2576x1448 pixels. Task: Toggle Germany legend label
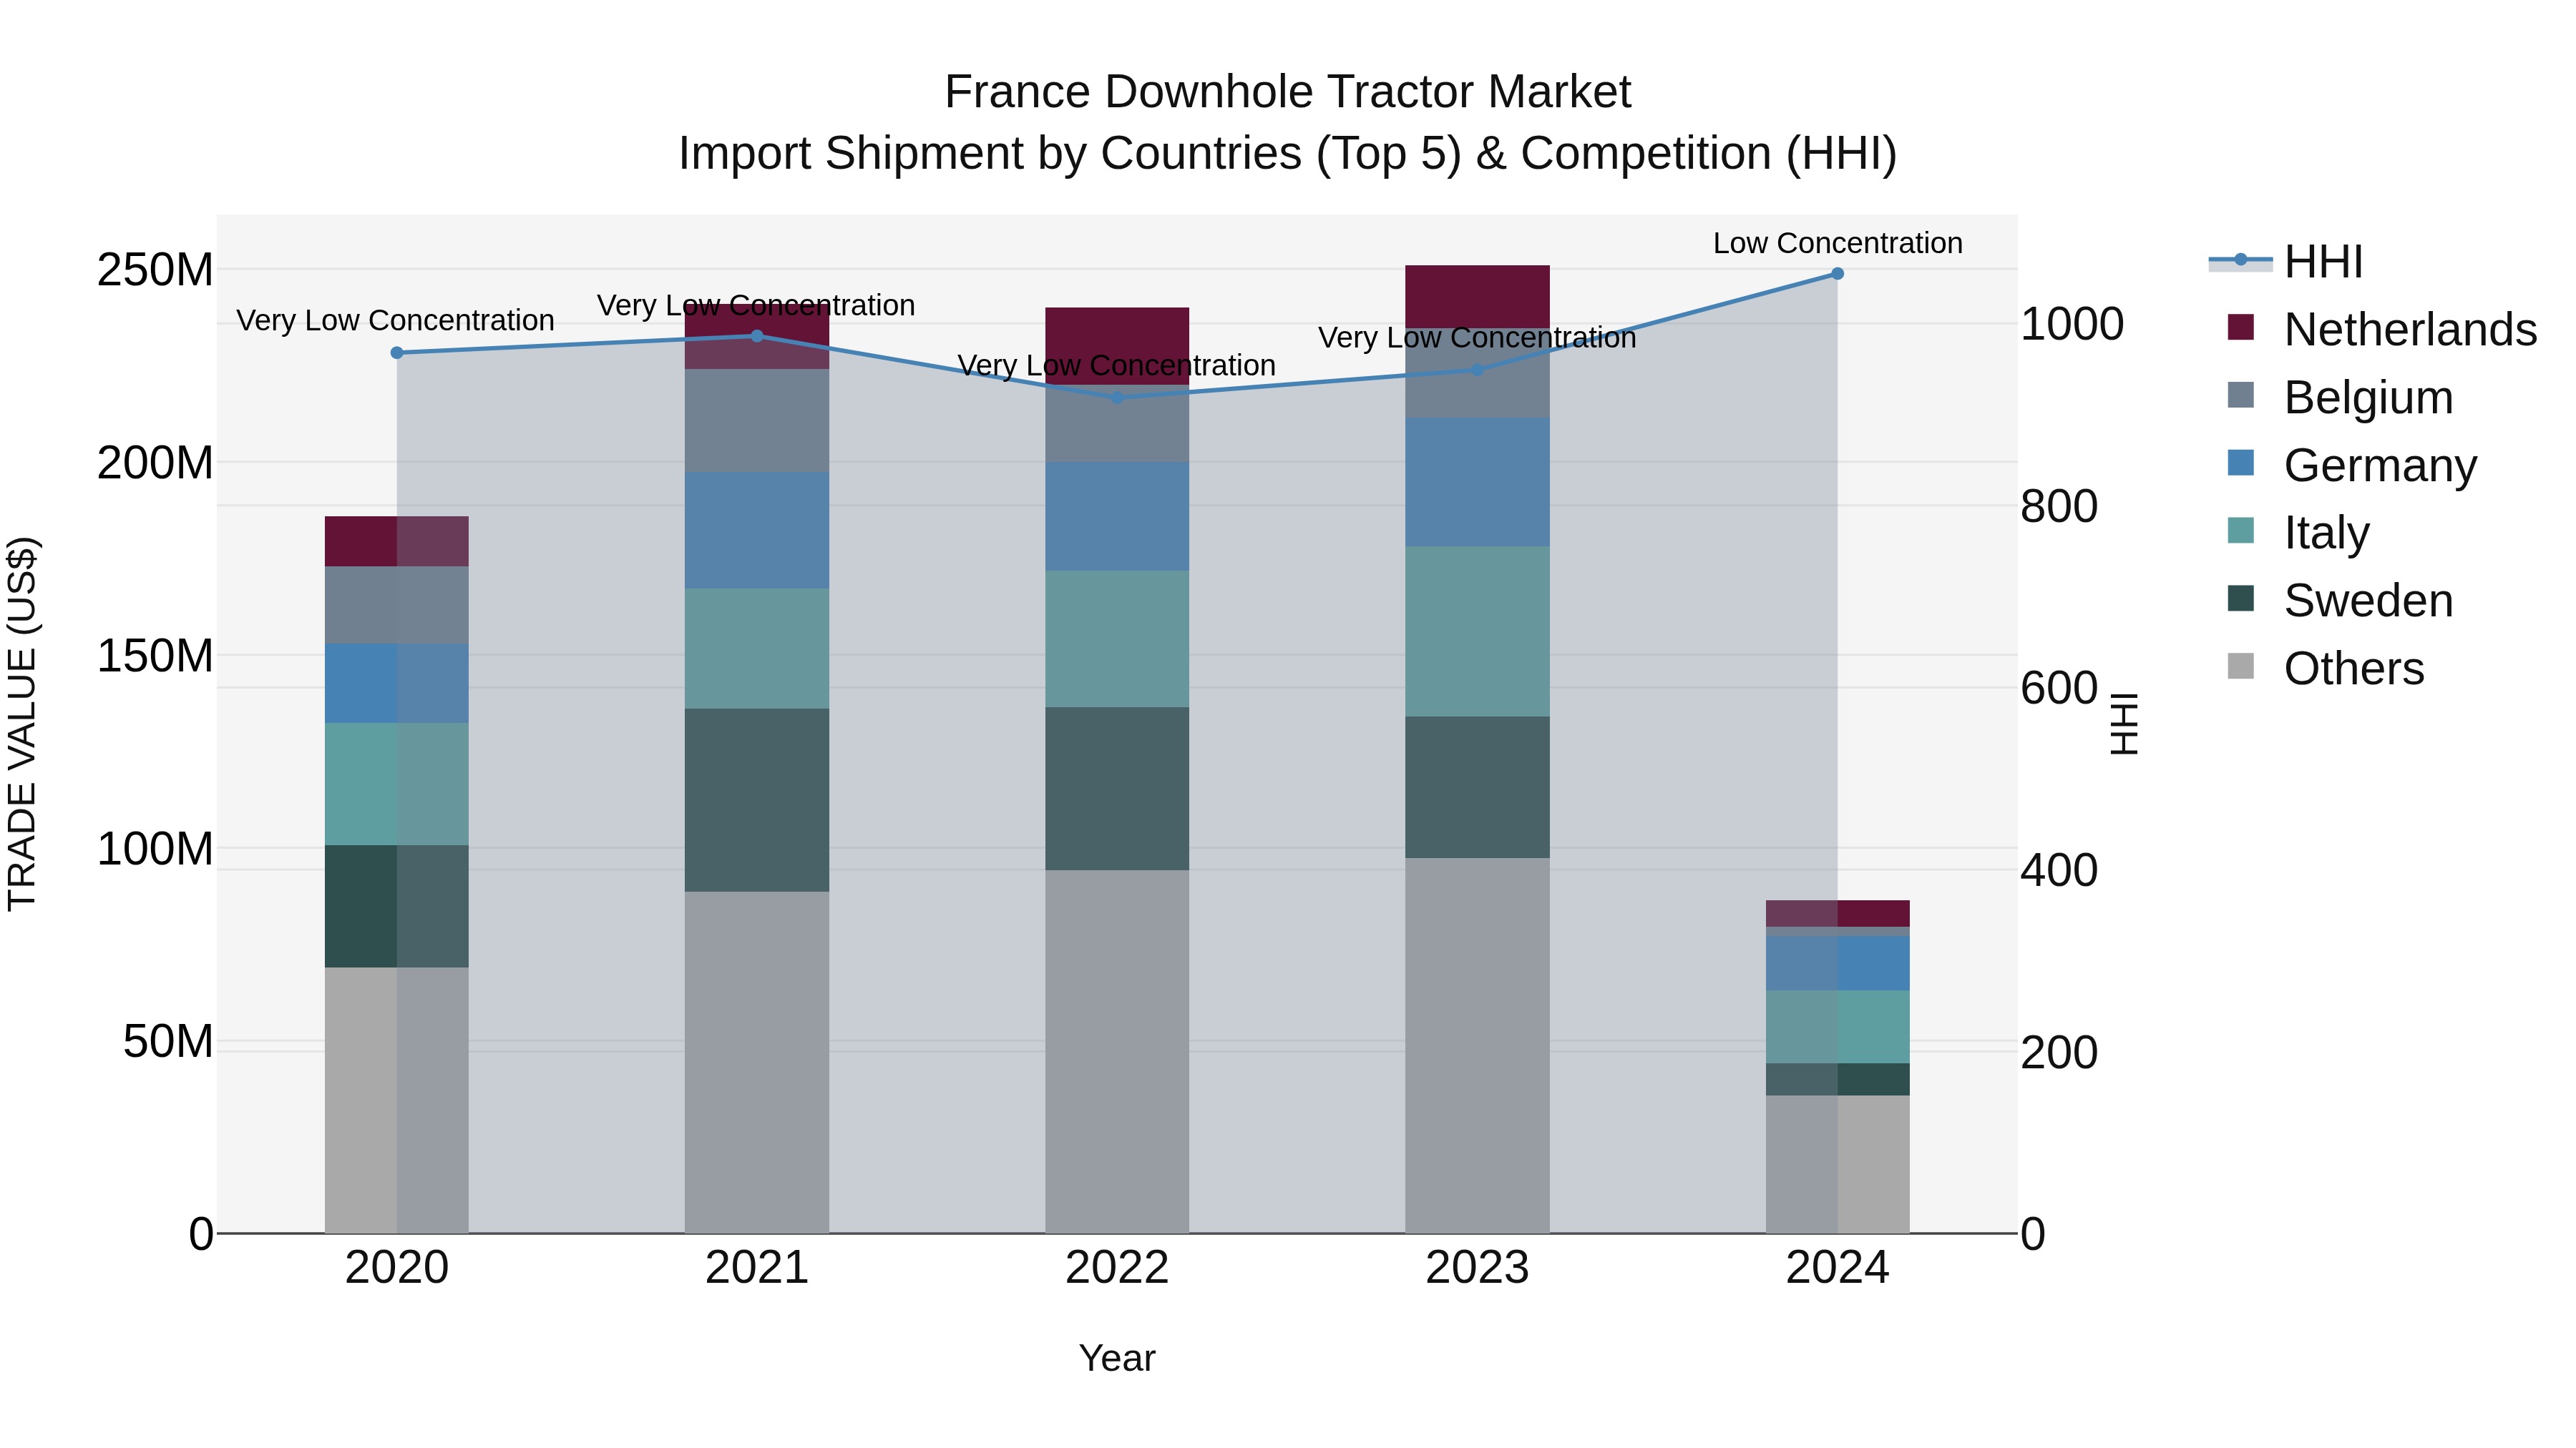click(x=2381, y=465)
